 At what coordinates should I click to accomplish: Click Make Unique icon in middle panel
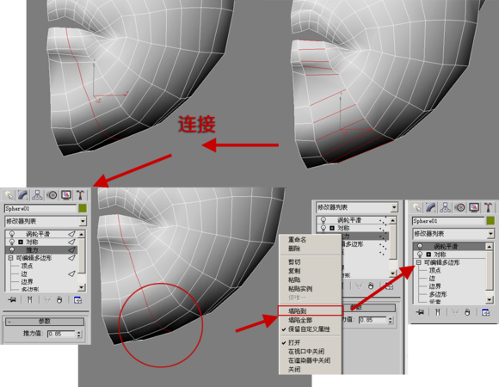[359, 286]
